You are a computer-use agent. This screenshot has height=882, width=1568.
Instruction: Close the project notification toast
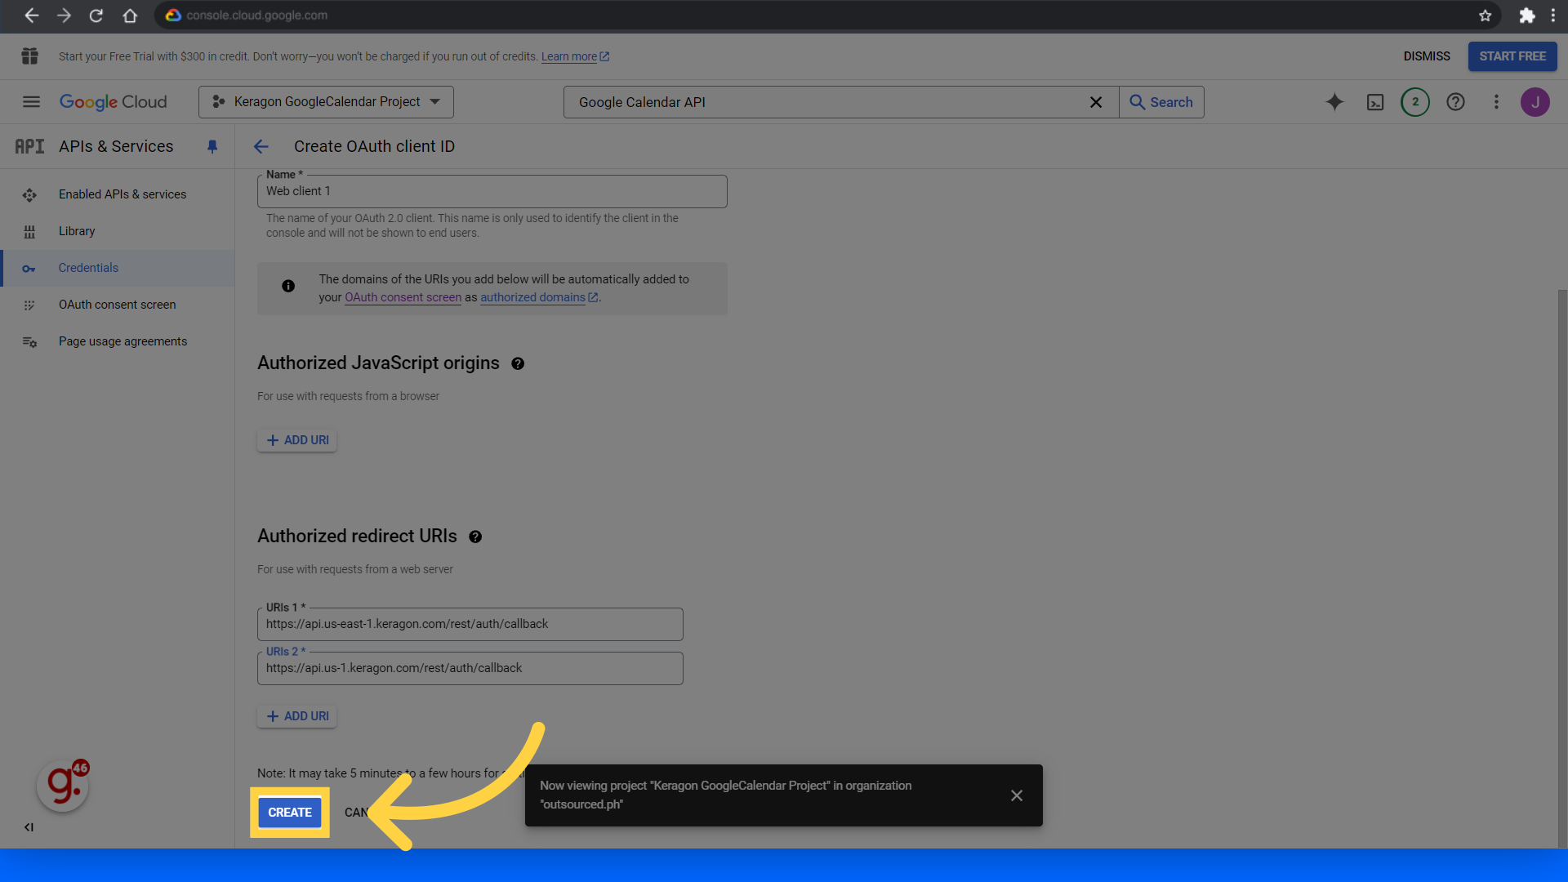(1017, 795)
